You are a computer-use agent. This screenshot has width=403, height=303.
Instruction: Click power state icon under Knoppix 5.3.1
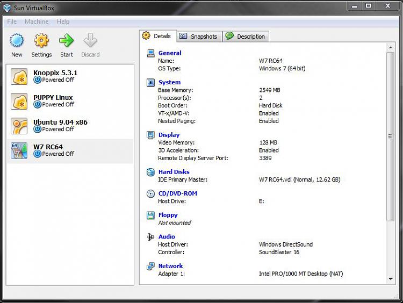37,80
